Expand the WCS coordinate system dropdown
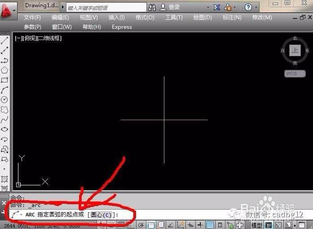This screenshot has width=313, height=229. point(295,73)
